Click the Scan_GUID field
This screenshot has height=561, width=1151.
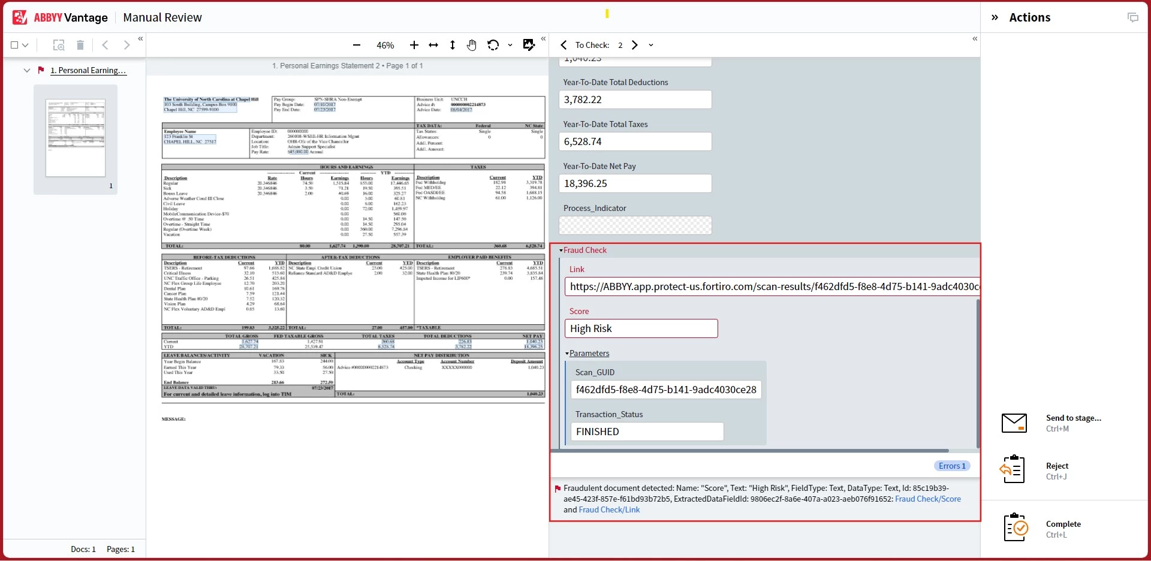point(666,390)
